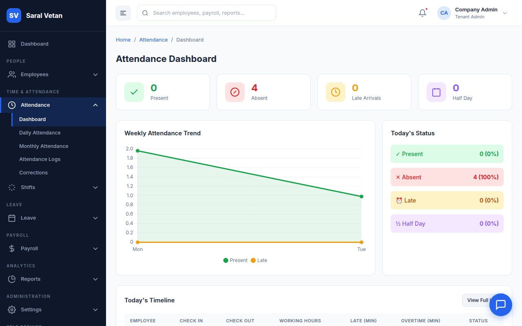This screenshot has height=326, width=522.
Task: Click the OVERTIME (MIN) column header
Action: tap(420, 321)
